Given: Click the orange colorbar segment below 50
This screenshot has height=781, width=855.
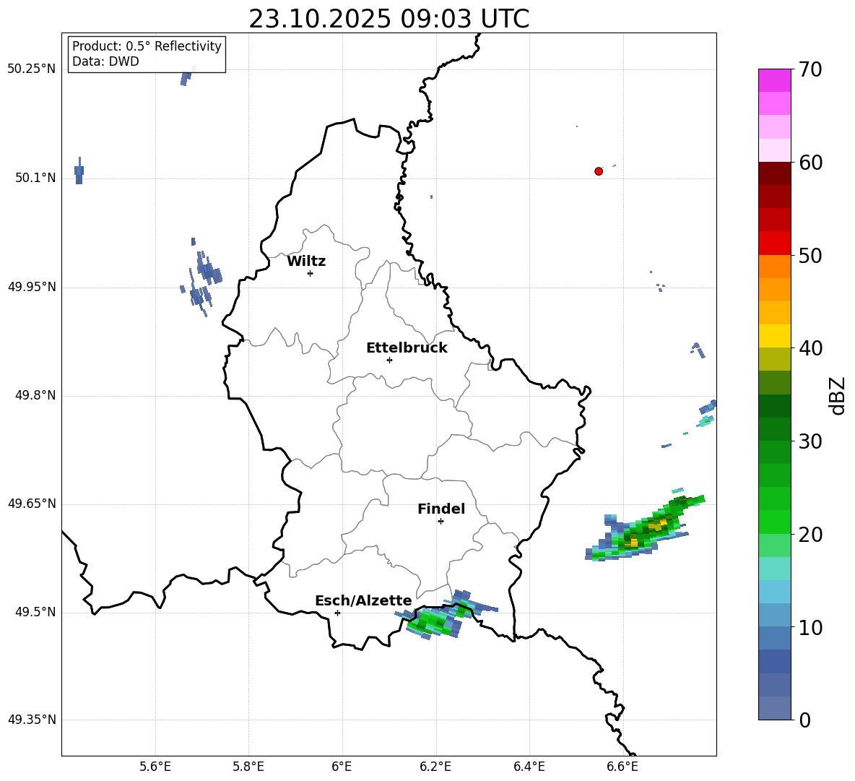Looking at the screenshot, I should point(774,266).
